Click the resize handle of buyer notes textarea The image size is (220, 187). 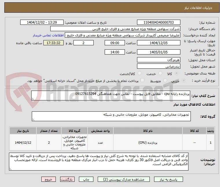(10, 169)
